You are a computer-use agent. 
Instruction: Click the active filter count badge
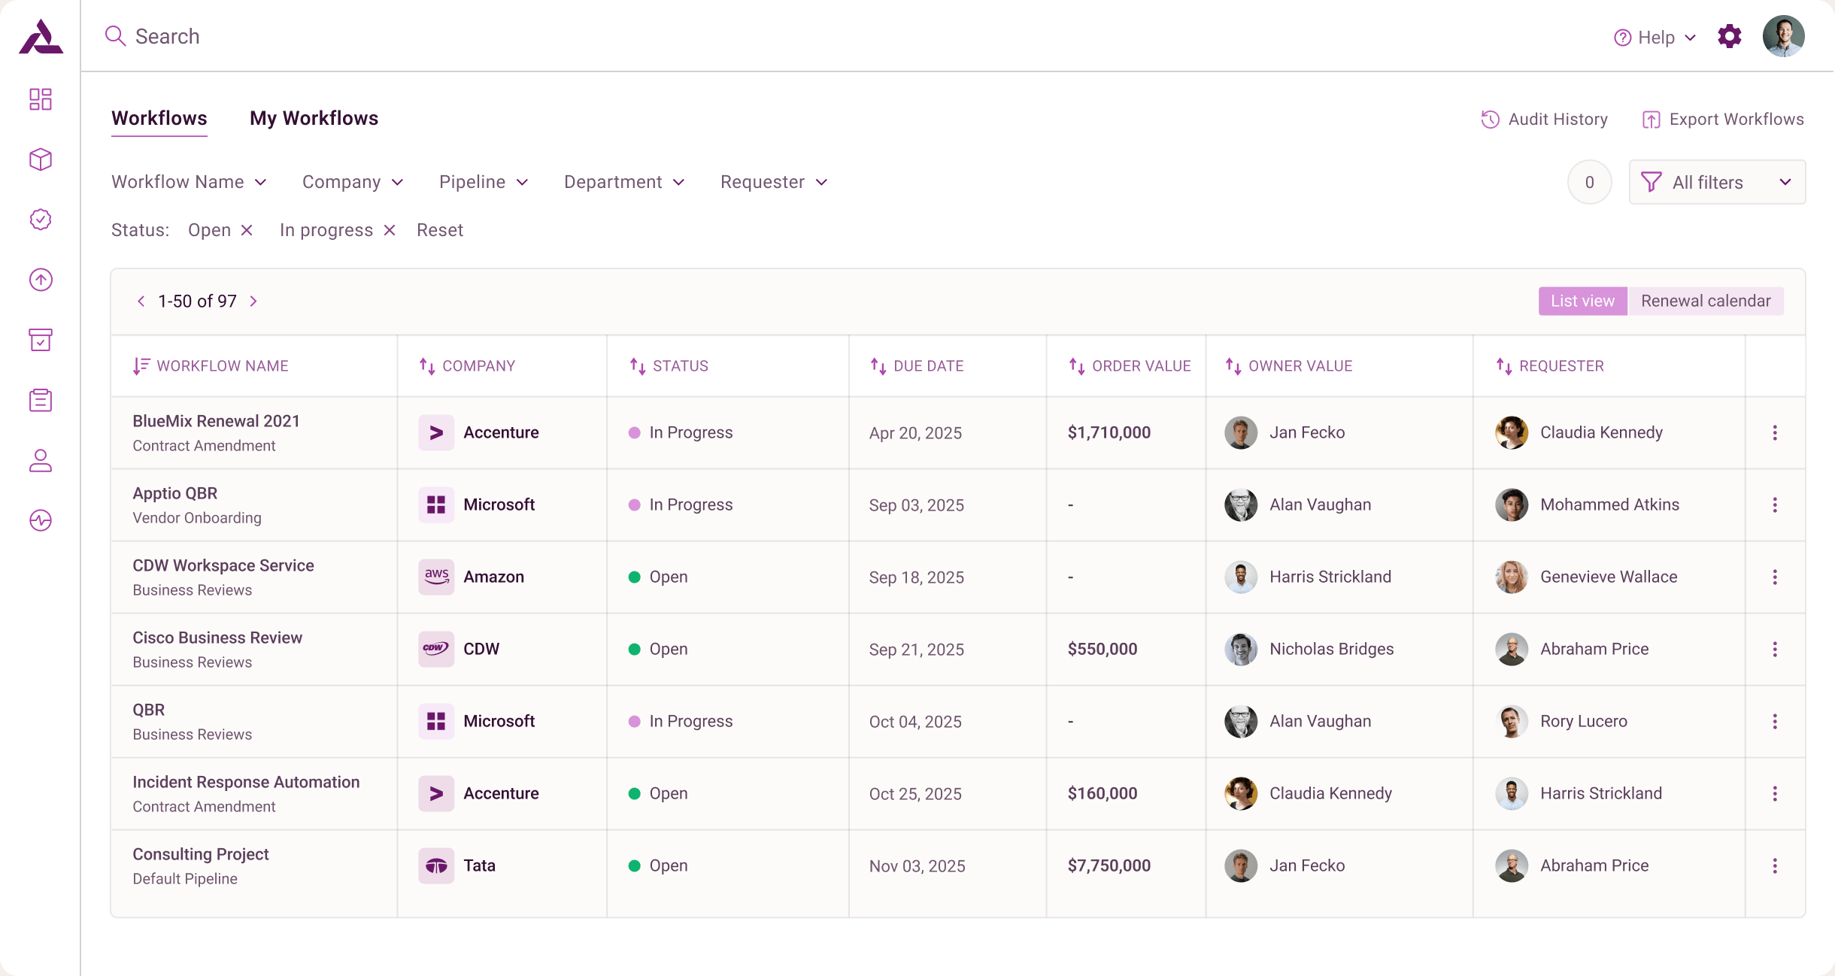pos(1589,182)
